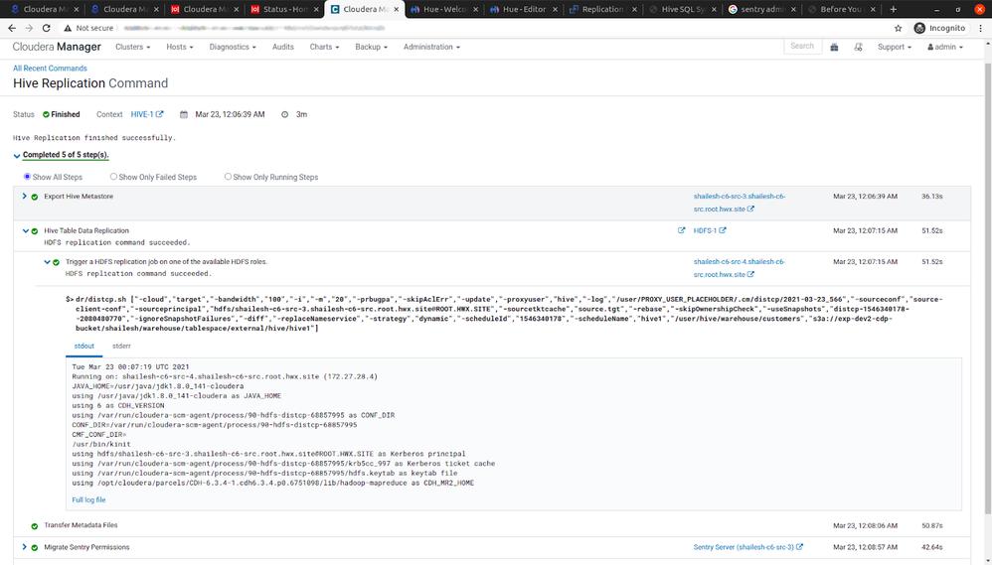Switch to the Replication browser tab
This screenshot has width=992, height=565.
tap(602, 9)
